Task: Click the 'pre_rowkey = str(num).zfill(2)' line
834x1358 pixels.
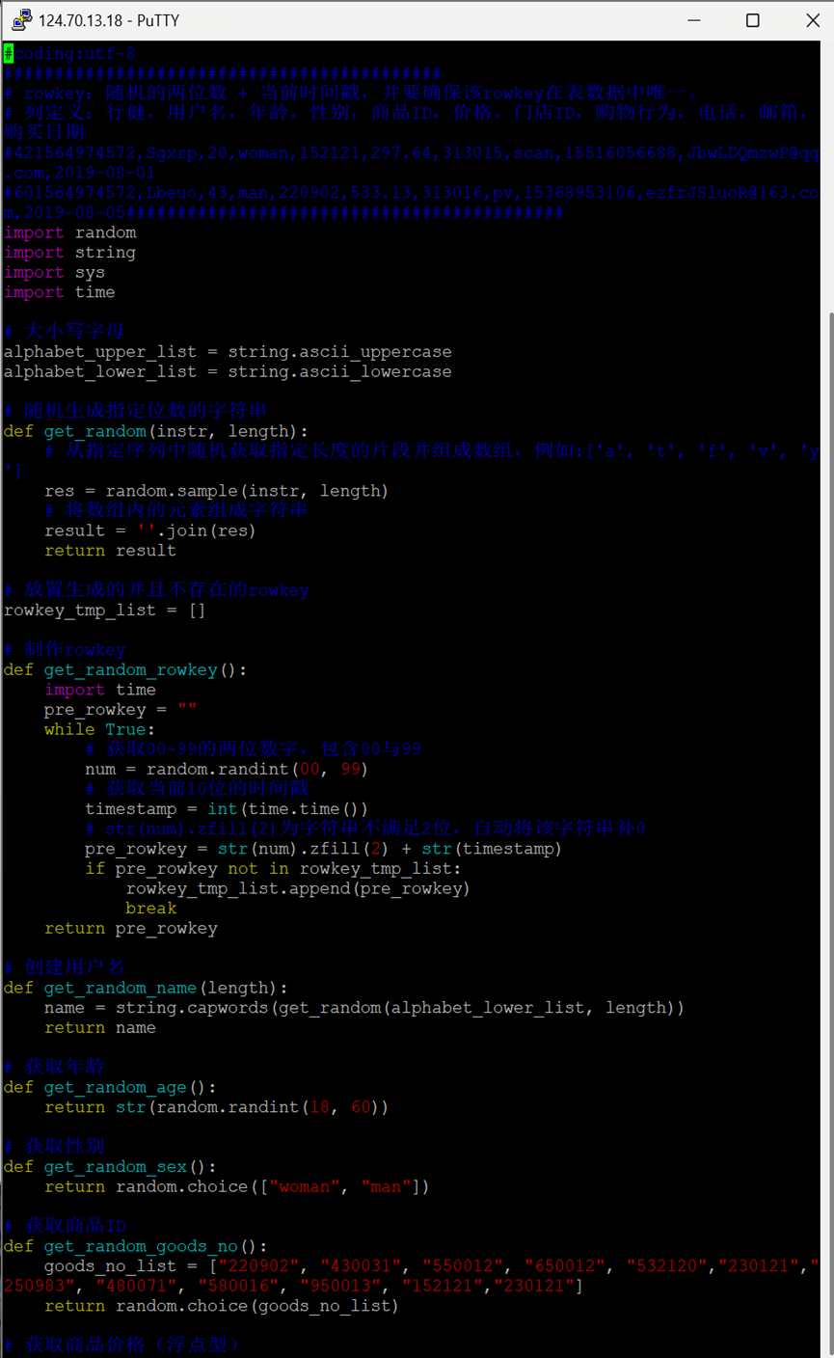Action: (323, 849)
